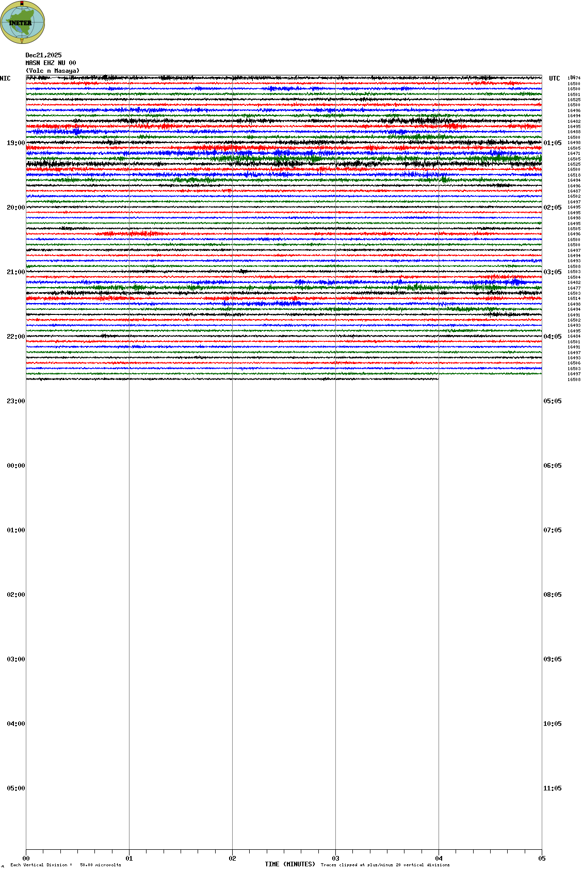583x872 pixels.
Task: Select the 04:05 UTC time marker
Action: [x=552, y=337]
